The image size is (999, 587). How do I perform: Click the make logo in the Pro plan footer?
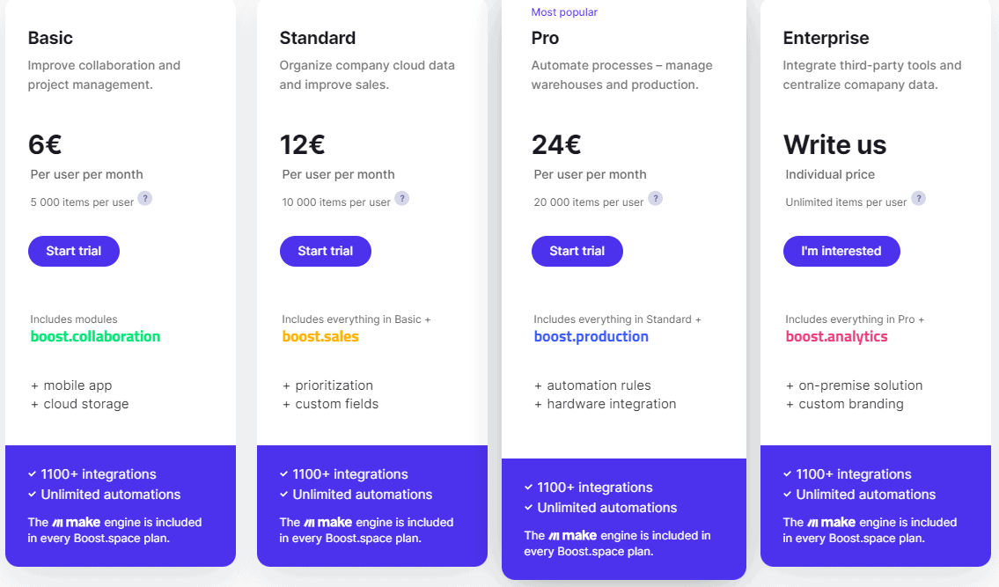tap(572, 535)
